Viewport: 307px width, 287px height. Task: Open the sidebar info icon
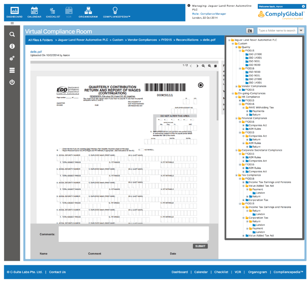coord(12,46)
